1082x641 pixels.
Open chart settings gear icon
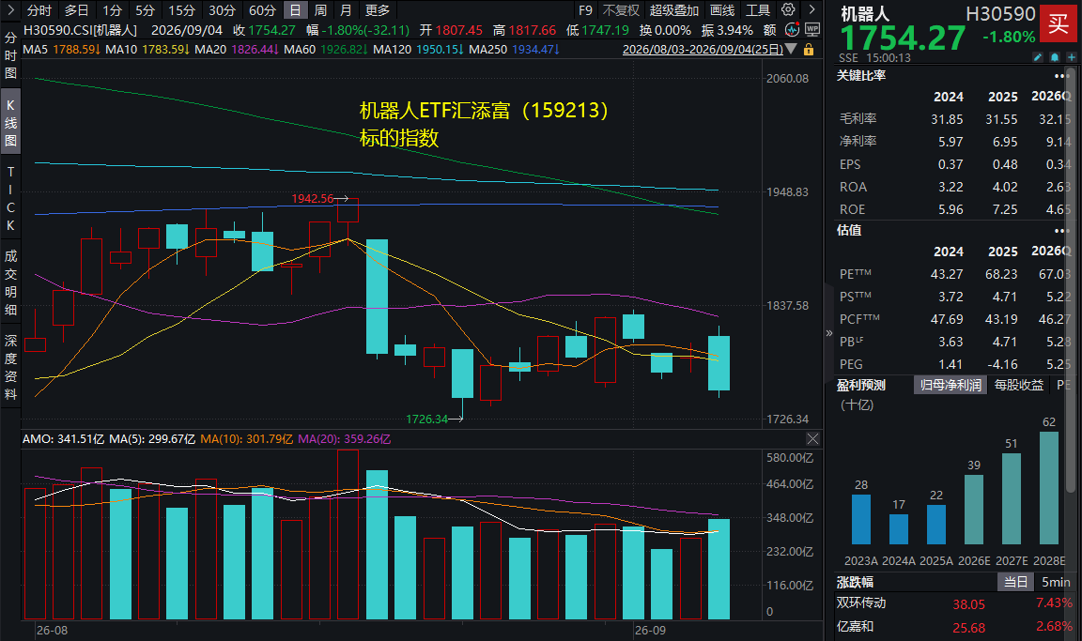click(x=788, y=9)
